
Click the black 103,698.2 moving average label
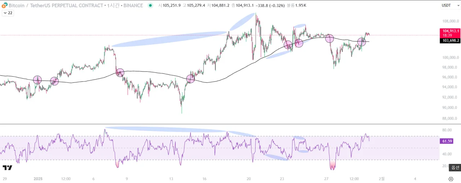pyautogui.click(x=450, y=41)
